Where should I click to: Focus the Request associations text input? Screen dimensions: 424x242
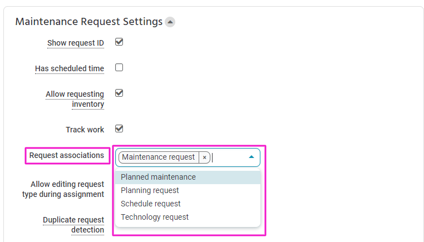[x=229, y=157]
